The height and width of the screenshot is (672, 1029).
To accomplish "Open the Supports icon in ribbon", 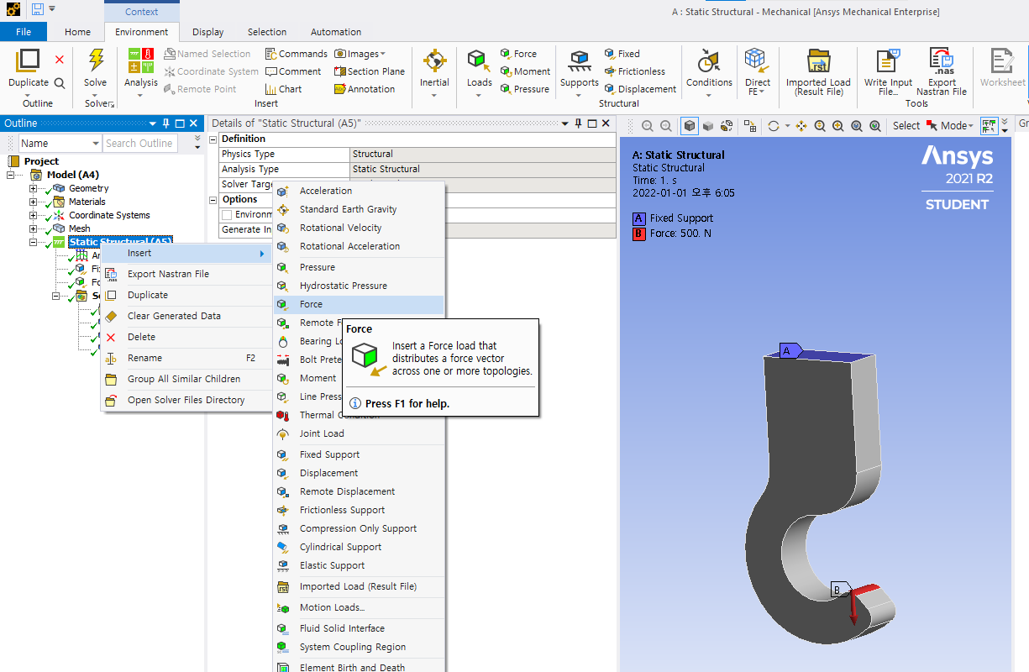I will (580, 61).
